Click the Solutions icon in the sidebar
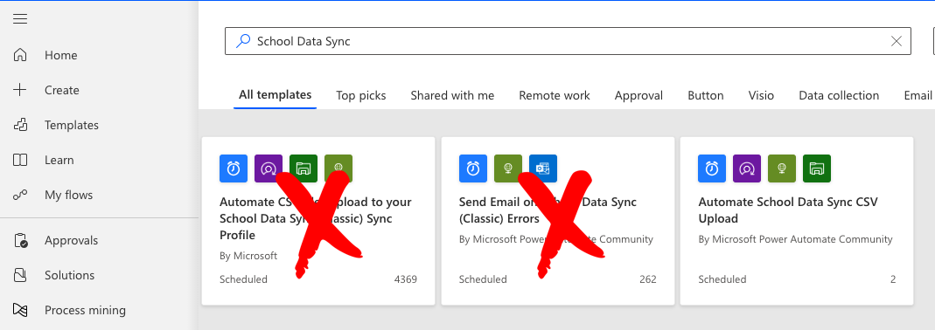The height and width of the screenshot is (330, 935). pyautogui.click(x=20, y=275)
